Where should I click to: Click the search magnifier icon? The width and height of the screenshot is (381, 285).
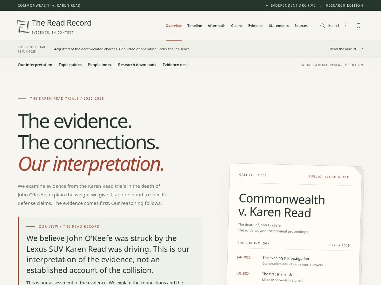(x=323, y=26)
